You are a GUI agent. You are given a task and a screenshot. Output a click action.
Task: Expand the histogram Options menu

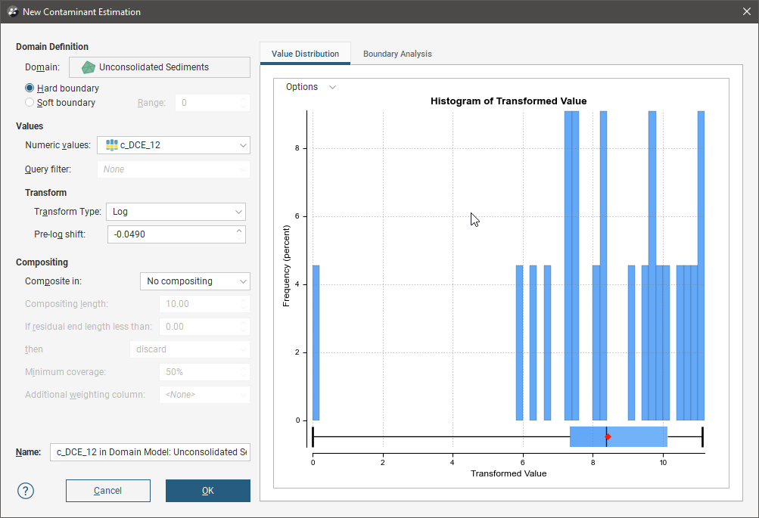click(x=310, y=87)
